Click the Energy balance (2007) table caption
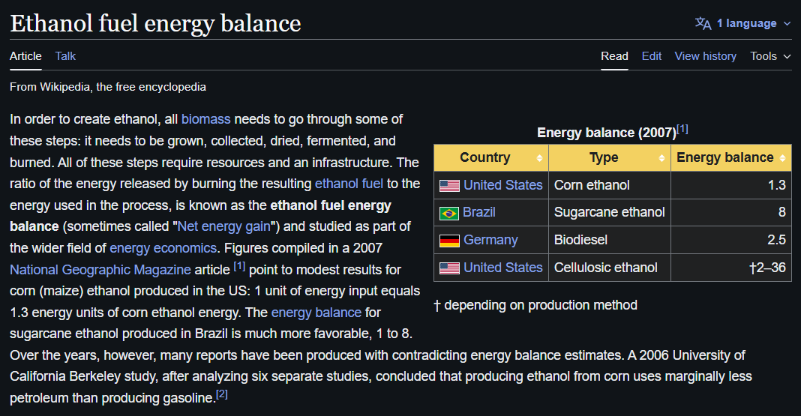801x416 pixels. pyautogui.click(x=606, y=133)
